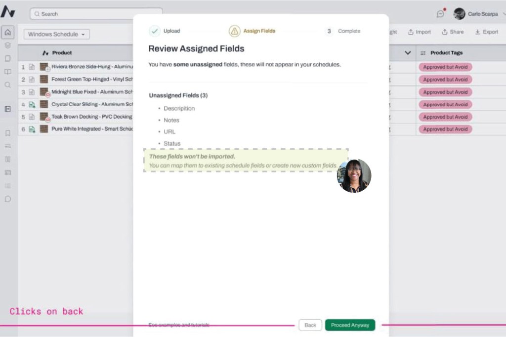Click the open book icon in sidebar
This screenshot has width=506, height=337.
[7, 72]
